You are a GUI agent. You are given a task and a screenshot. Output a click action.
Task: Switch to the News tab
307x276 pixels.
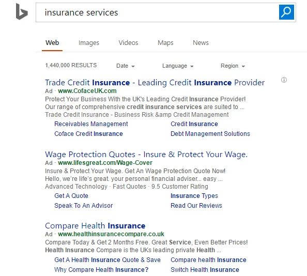[201, 43]
